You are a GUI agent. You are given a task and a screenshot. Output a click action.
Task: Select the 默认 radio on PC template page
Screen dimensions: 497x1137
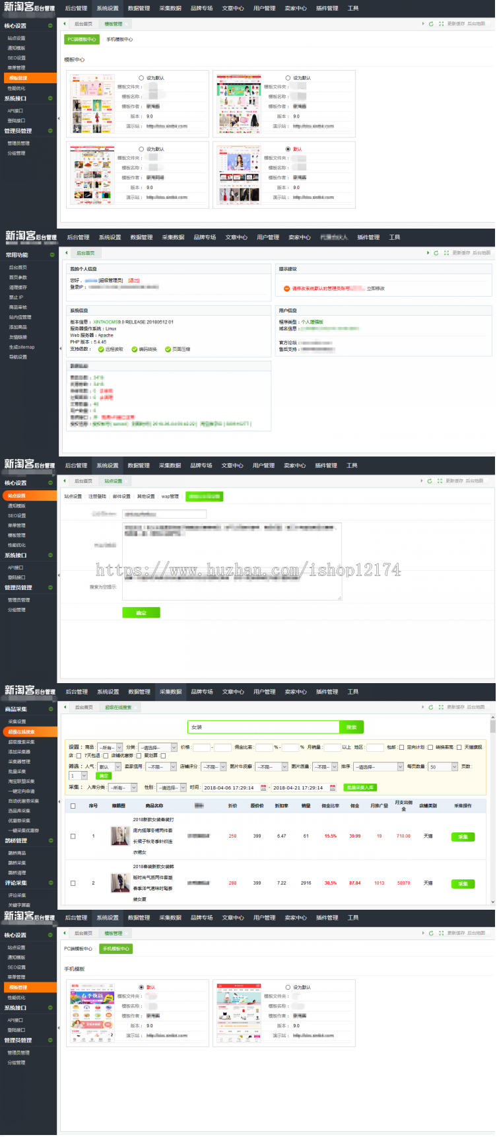click(288, 149)
